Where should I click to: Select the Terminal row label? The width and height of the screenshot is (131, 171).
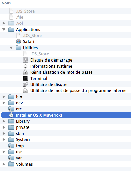[x=39, y=79]
